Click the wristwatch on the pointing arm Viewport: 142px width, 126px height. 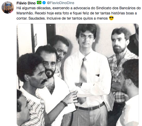click(x=64, y=103)
